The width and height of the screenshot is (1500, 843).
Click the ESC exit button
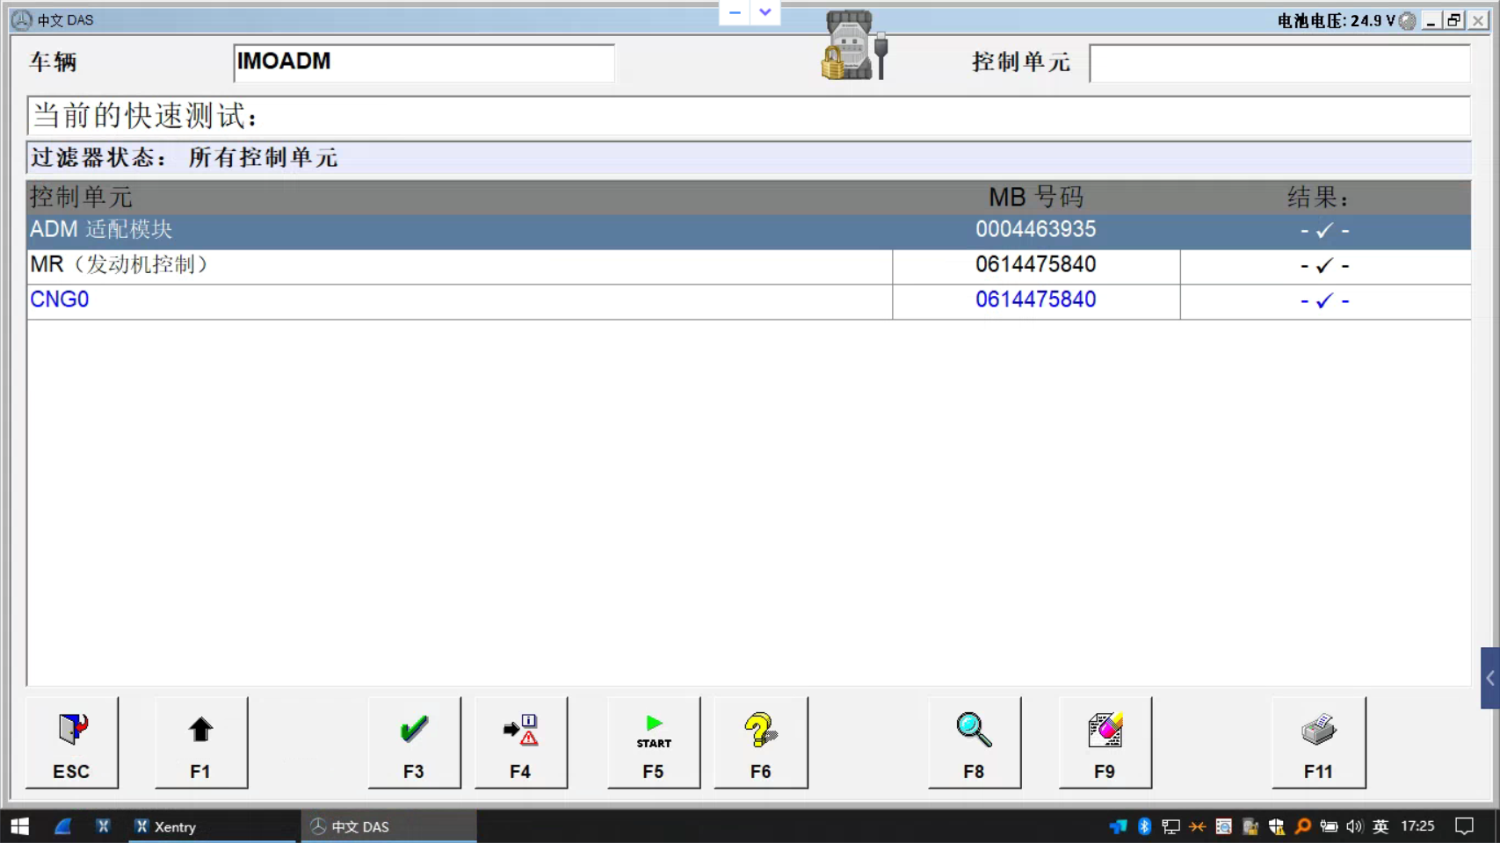click(x=72, y=743)
